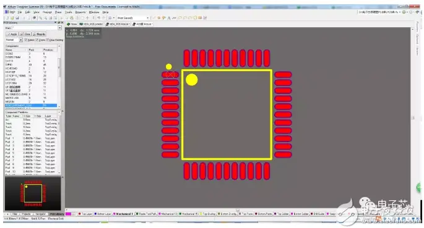Screen dimensions: 424x228
Task: Open the Edit menu
Action: (x=28, y=12)
